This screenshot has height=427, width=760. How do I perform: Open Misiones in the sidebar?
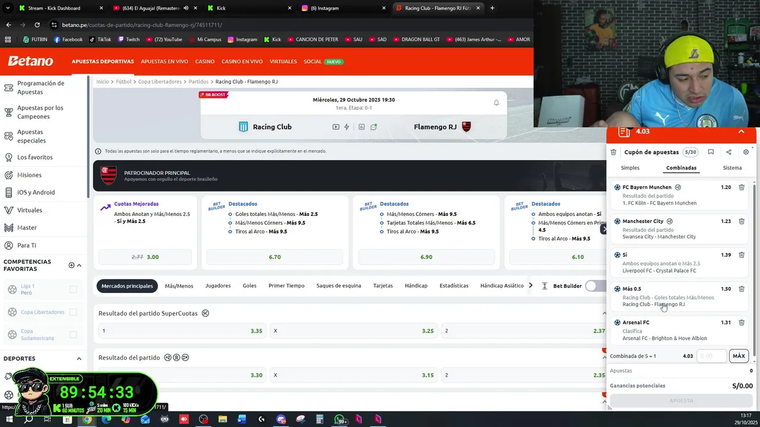(x=29, y=175)
